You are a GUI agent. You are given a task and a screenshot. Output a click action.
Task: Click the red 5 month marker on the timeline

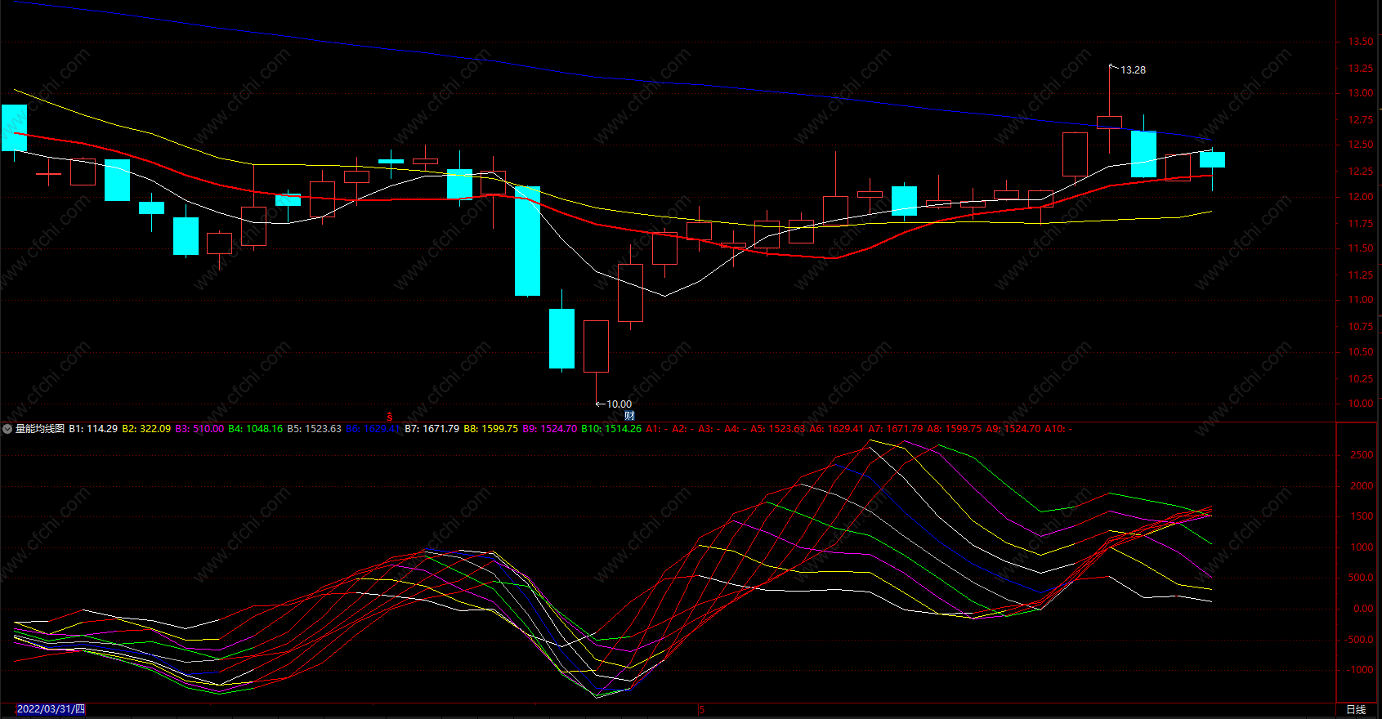click(701, 710)
